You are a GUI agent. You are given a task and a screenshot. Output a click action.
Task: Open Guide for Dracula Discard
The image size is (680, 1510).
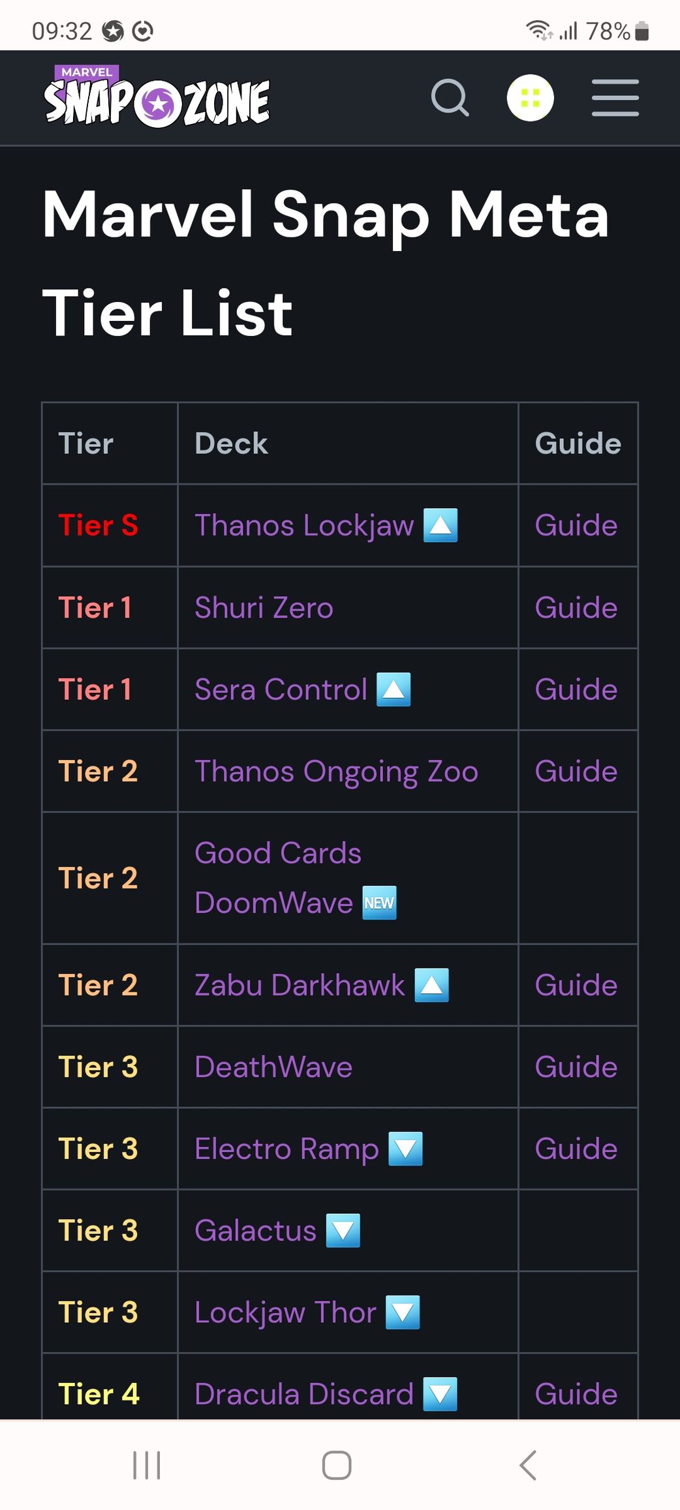tap(576, 1395)
